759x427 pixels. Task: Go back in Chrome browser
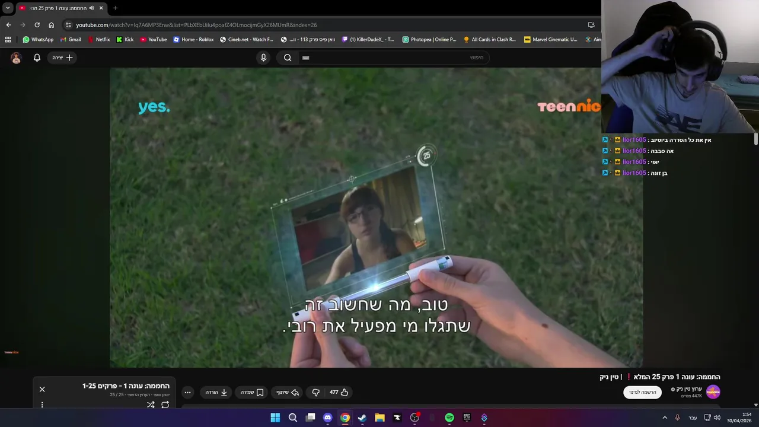(8, 25)
